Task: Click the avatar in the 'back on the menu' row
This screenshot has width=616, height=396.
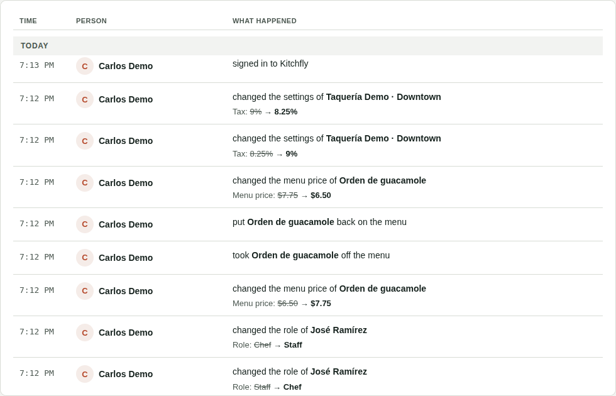Action: pyautogui.click(x=84, y=224)
